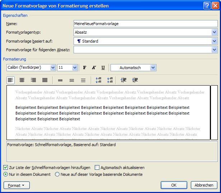Open the Formatvorlagentyp dropdown

pos(215,33)
